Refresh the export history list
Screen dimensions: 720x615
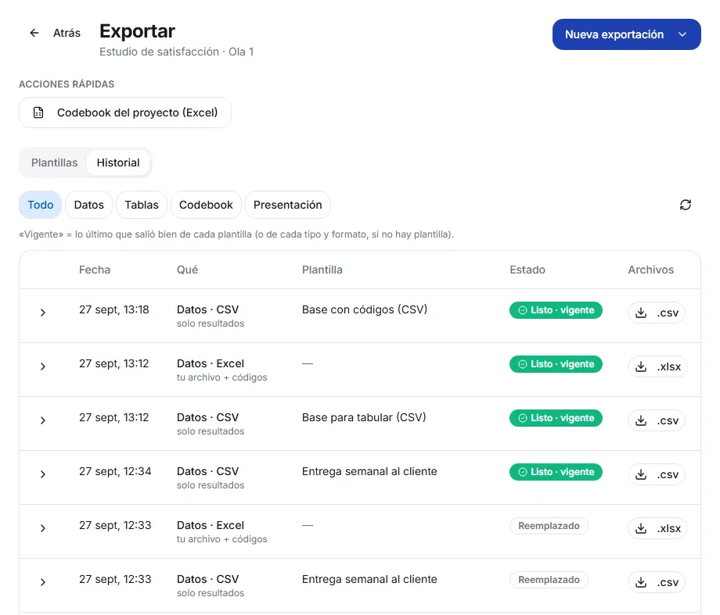point(685,205)
